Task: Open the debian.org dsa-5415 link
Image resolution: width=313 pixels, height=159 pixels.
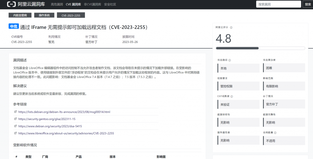Action: coord(50,126)
